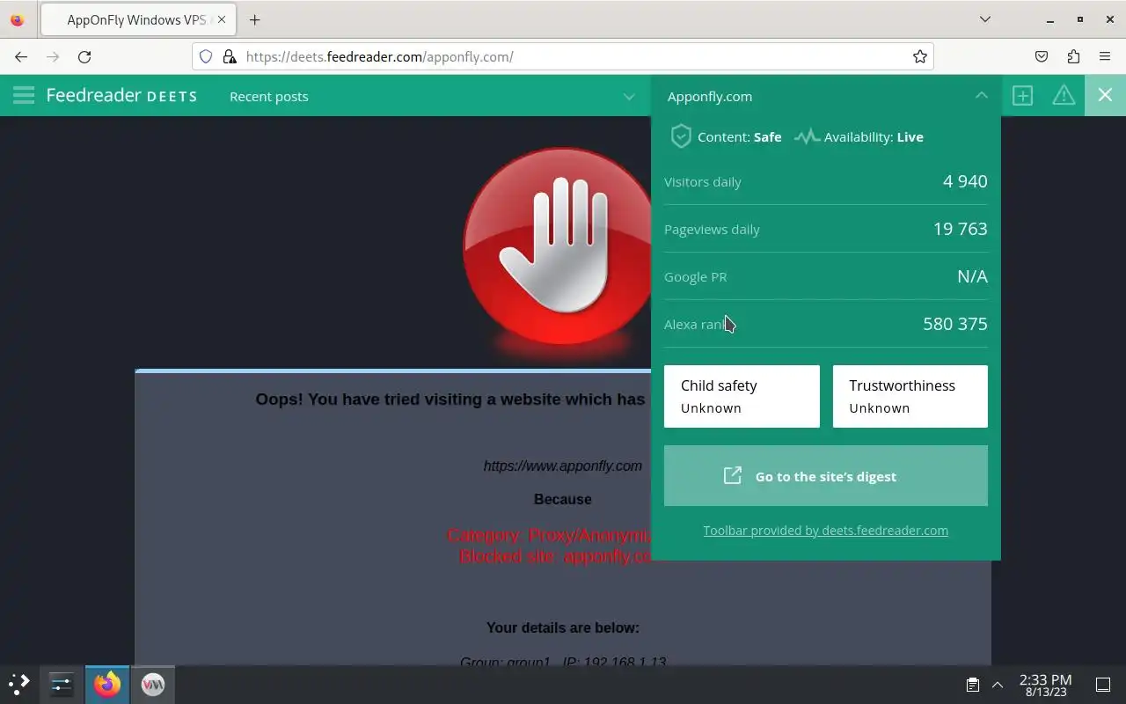Expand the system tray hidden icons arrow
Image resolution: width=1126 pixels, height=704 pixels.
998,685
